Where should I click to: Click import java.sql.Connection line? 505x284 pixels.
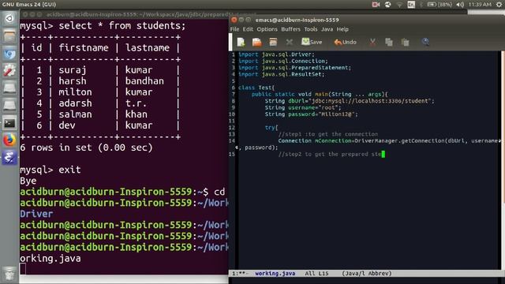point(283,62)
